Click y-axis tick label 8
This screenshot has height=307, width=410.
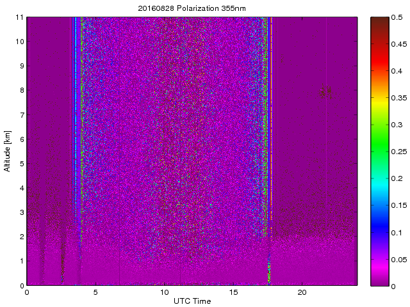click(x=22, y=90)
